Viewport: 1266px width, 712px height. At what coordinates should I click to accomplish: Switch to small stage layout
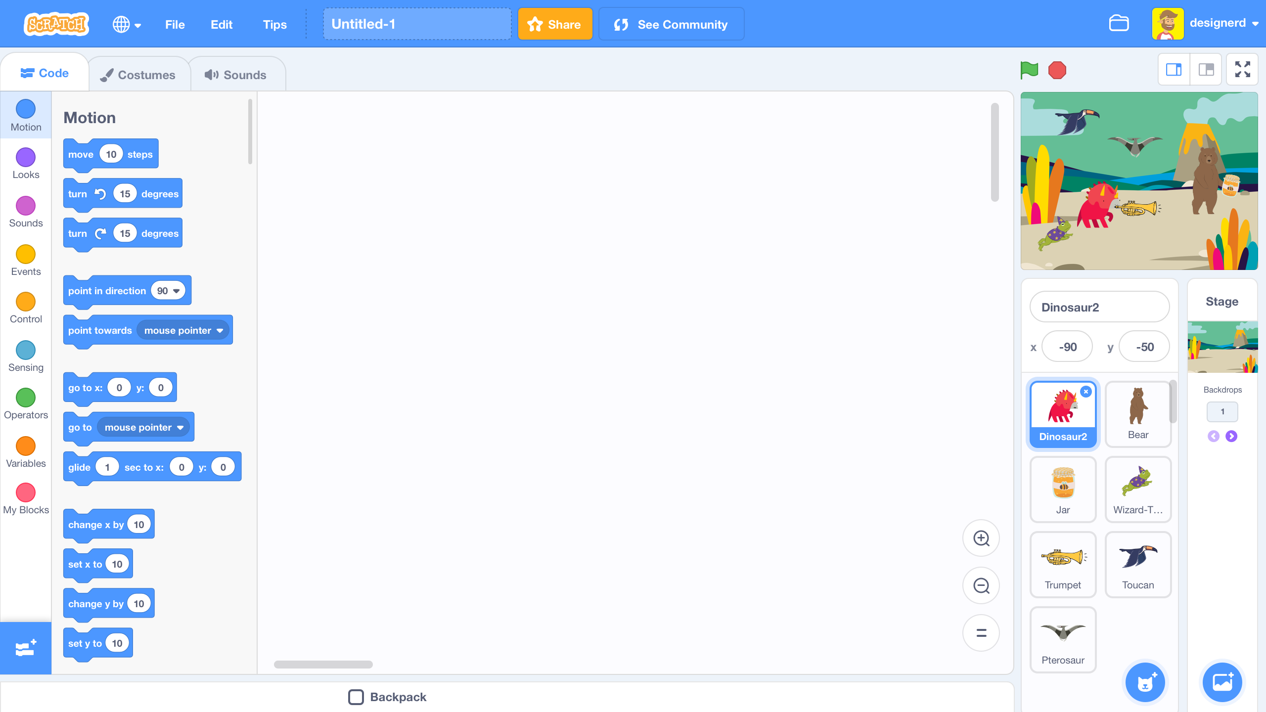(x=1174, y=70)
